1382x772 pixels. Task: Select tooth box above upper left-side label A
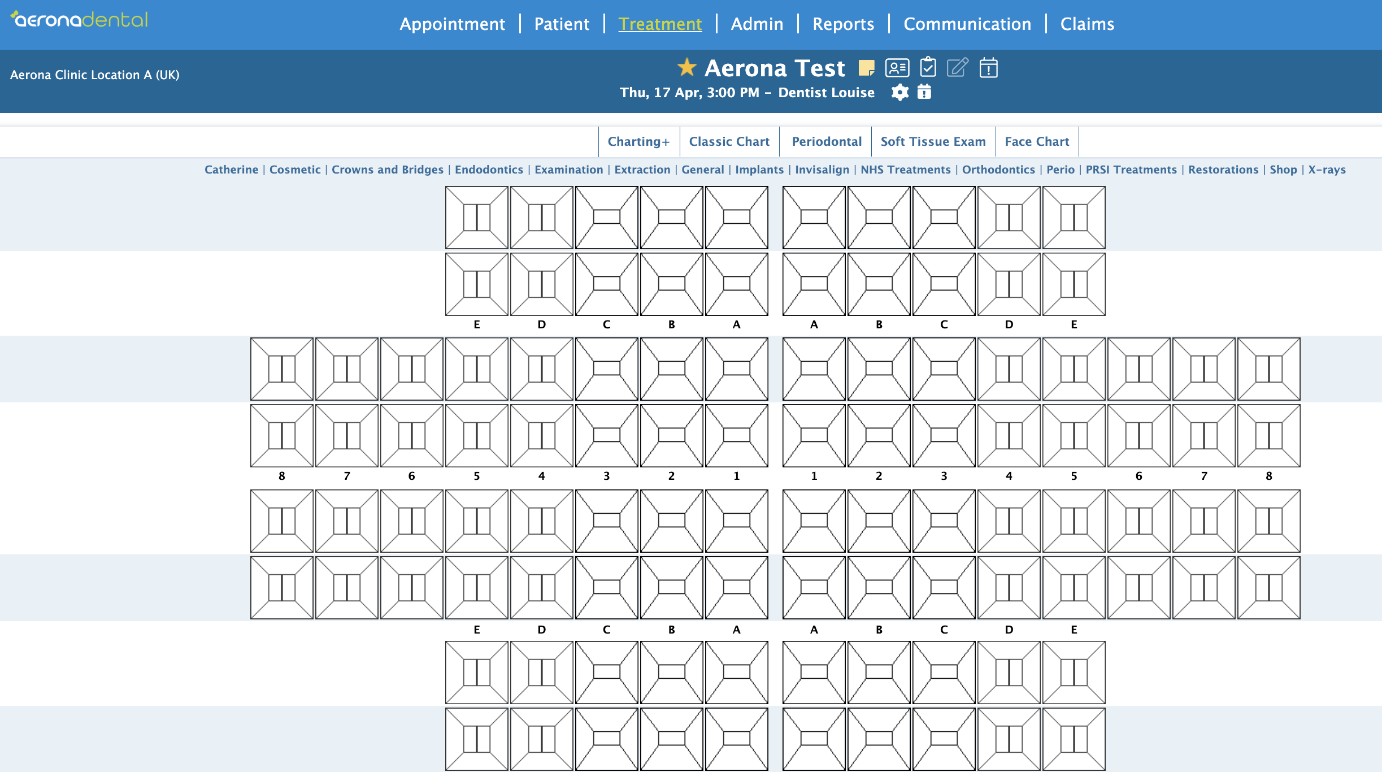737,284
